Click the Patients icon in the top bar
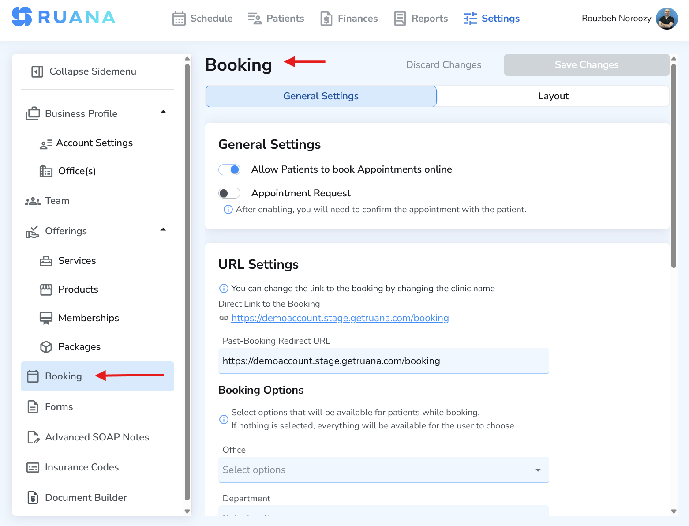 point(254,19)
